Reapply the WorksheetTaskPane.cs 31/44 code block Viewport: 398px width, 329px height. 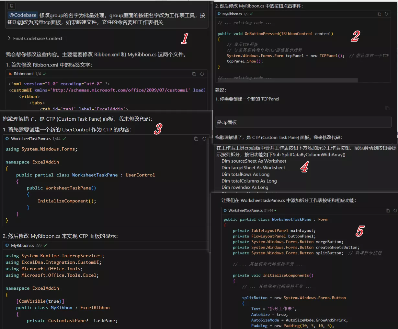395,211
